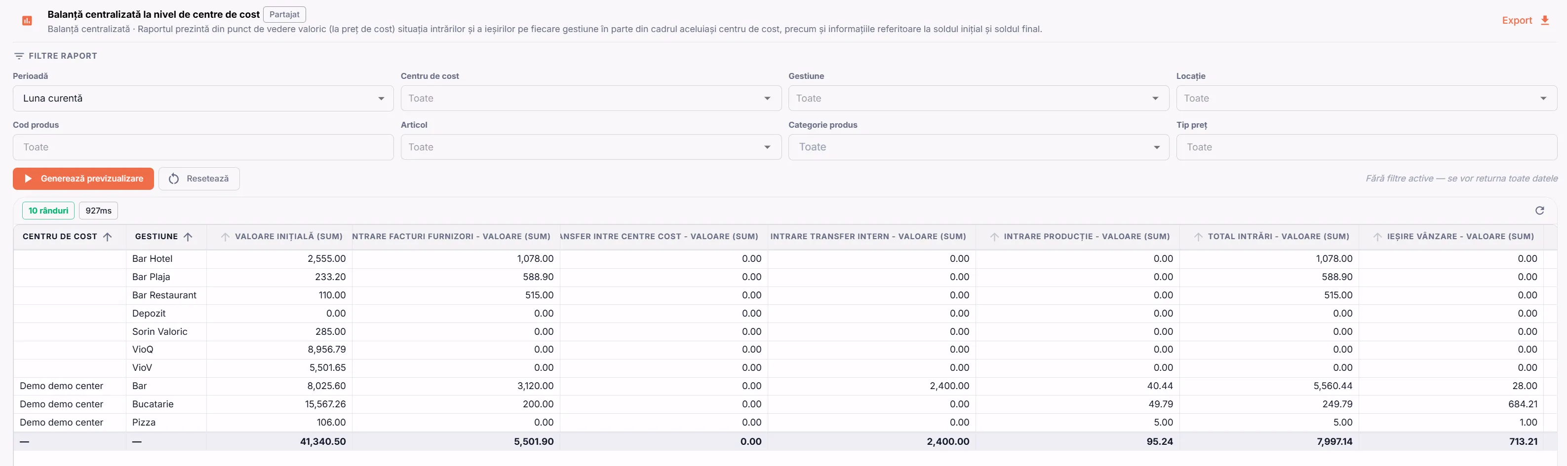Click the Resetează button
This screenshot has height=466, width=1567.
click(x=199, y=179)
